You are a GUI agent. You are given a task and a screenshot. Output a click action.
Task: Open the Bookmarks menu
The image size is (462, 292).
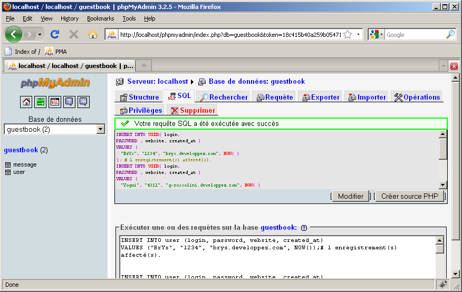[x=100, y=18]
